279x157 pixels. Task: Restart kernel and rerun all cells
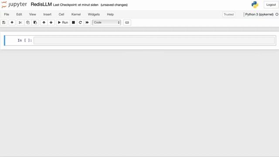pyautogui.click(x=87, y=22)
